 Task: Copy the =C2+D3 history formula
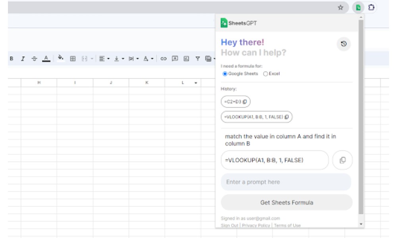[x=245, y=102]
